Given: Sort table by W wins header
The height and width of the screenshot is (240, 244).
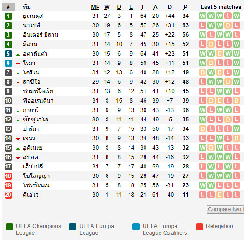Looking at the screenshot, I should coord(107,7).
